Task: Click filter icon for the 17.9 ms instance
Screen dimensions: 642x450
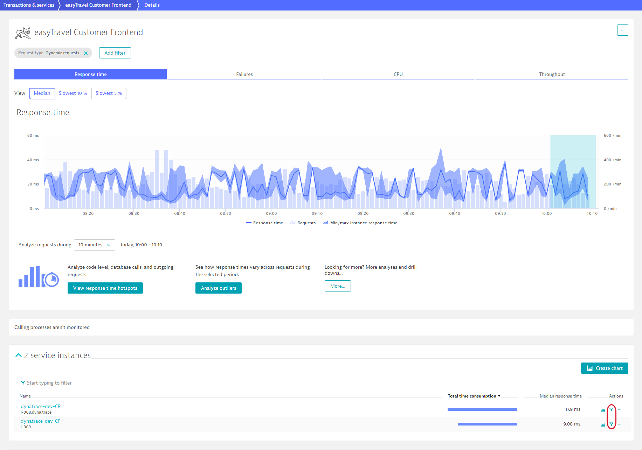Action: [x=611, y=409]
